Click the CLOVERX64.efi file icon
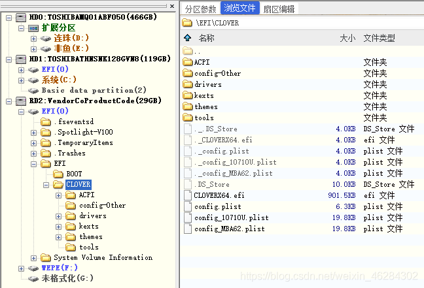Image resolution: width=424 pixels, height=288 pixels. [188, 195]
